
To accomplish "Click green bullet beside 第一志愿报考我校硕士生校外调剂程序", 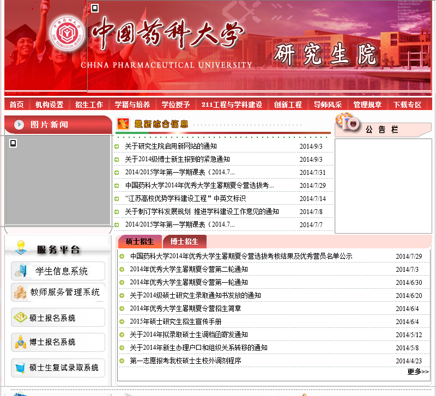I will 122,361.
